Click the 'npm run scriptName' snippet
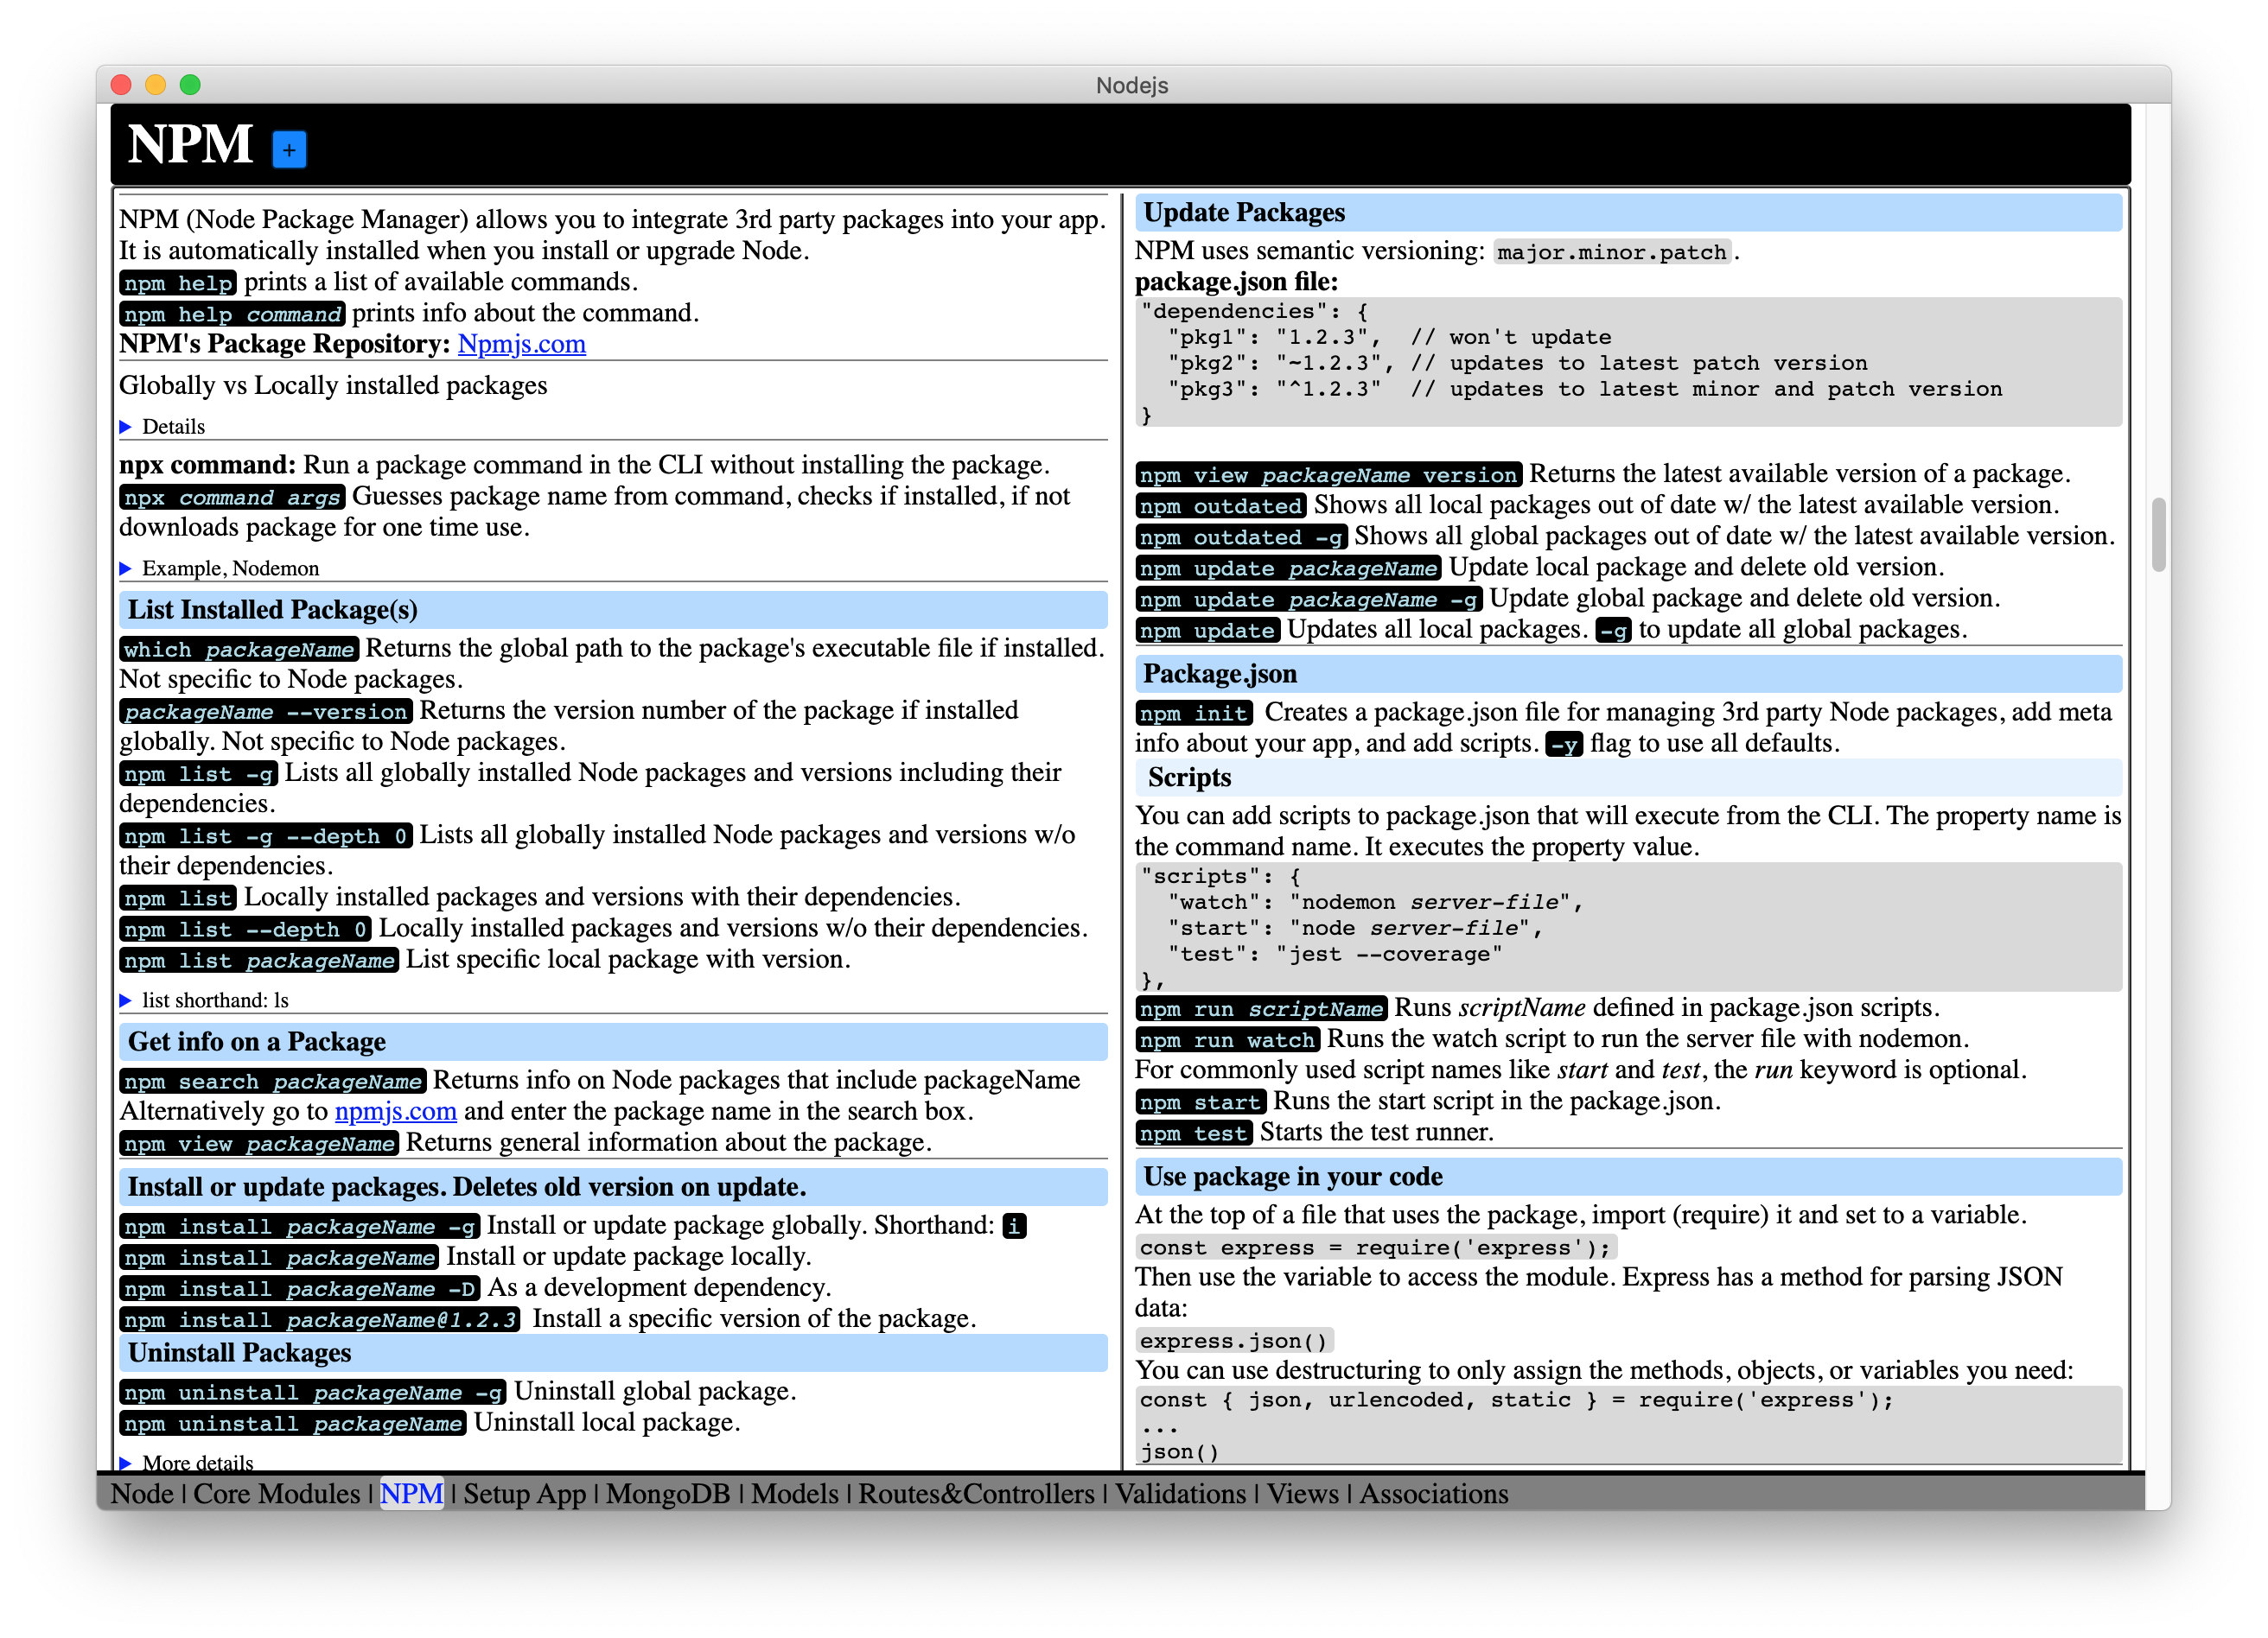The width and height of the screenshot is (2268, 1638). click(x=1261, y=1007)
